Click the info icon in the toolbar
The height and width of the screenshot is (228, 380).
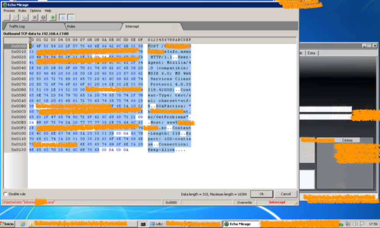43,17
